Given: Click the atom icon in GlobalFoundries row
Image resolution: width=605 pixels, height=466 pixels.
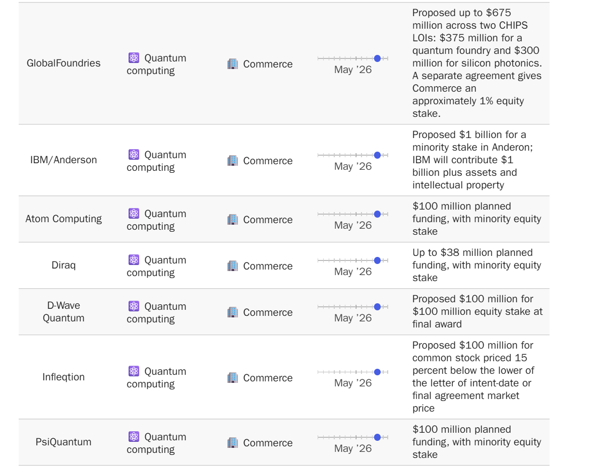Looking at the screenshot, I should [x=134, y=58].
